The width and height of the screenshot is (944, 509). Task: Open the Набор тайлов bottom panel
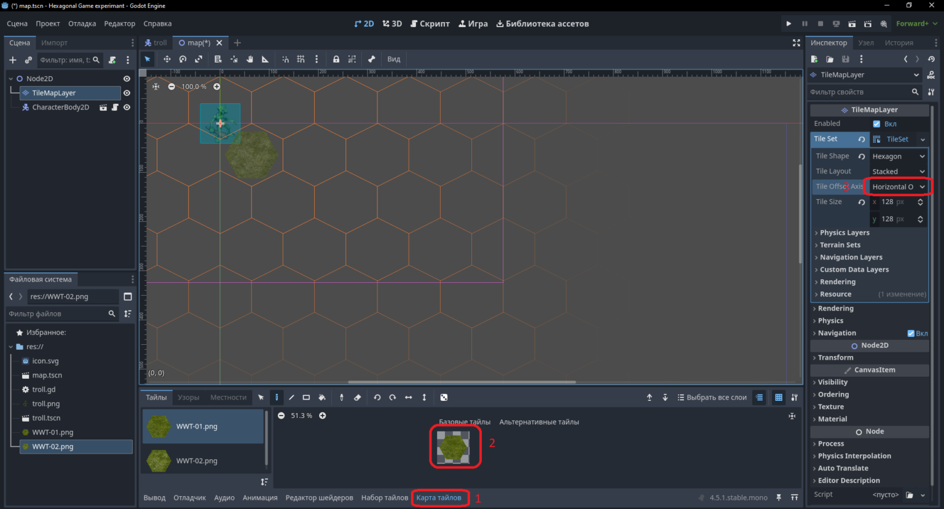(x=384, y=497)
